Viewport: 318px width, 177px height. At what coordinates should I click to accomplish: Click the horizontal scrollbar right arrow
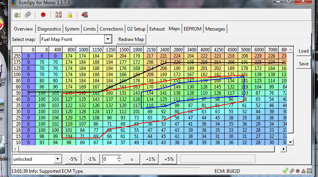284,148
